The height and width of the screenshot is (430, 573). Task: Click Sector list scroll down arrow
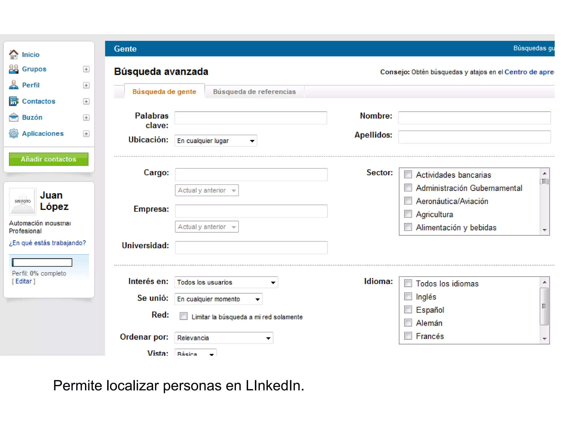coord(544,230)
